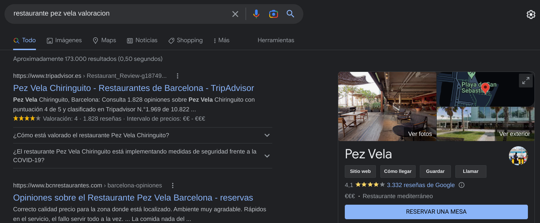Open quick settings gear icon
Viewport: 540px width, 223px height.
click(x=531, y=15)
